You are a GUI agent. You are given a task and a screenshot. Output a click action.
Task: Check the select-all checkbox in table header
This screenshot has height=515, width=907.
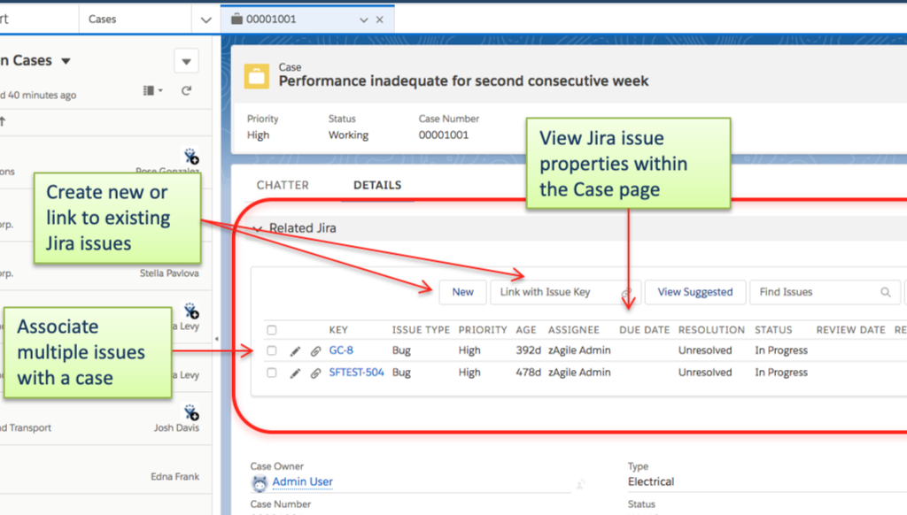[273, 329]
